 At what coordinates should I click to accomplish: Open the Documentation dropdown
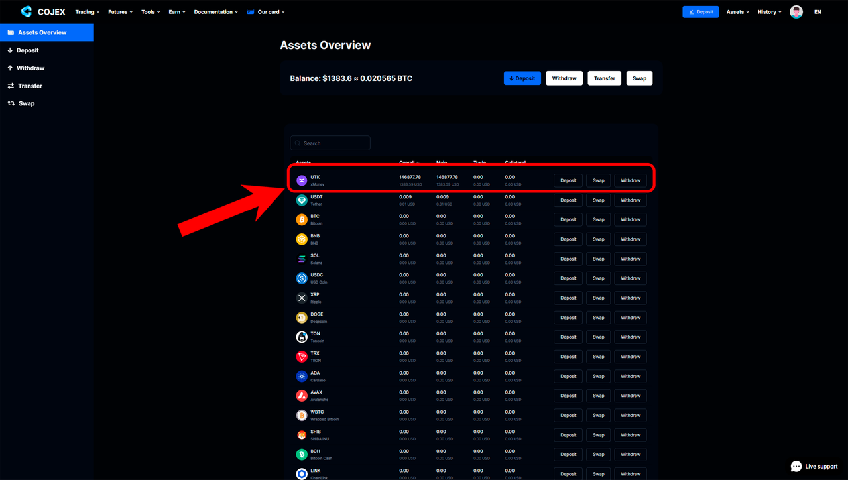click(x=215, y=12)
